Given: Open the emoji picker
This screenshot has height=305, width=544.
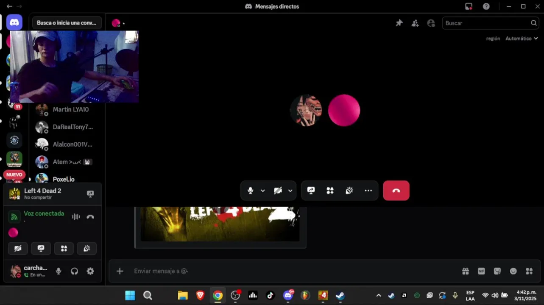Looking at the screenshot, I should (x=513, y=271).
